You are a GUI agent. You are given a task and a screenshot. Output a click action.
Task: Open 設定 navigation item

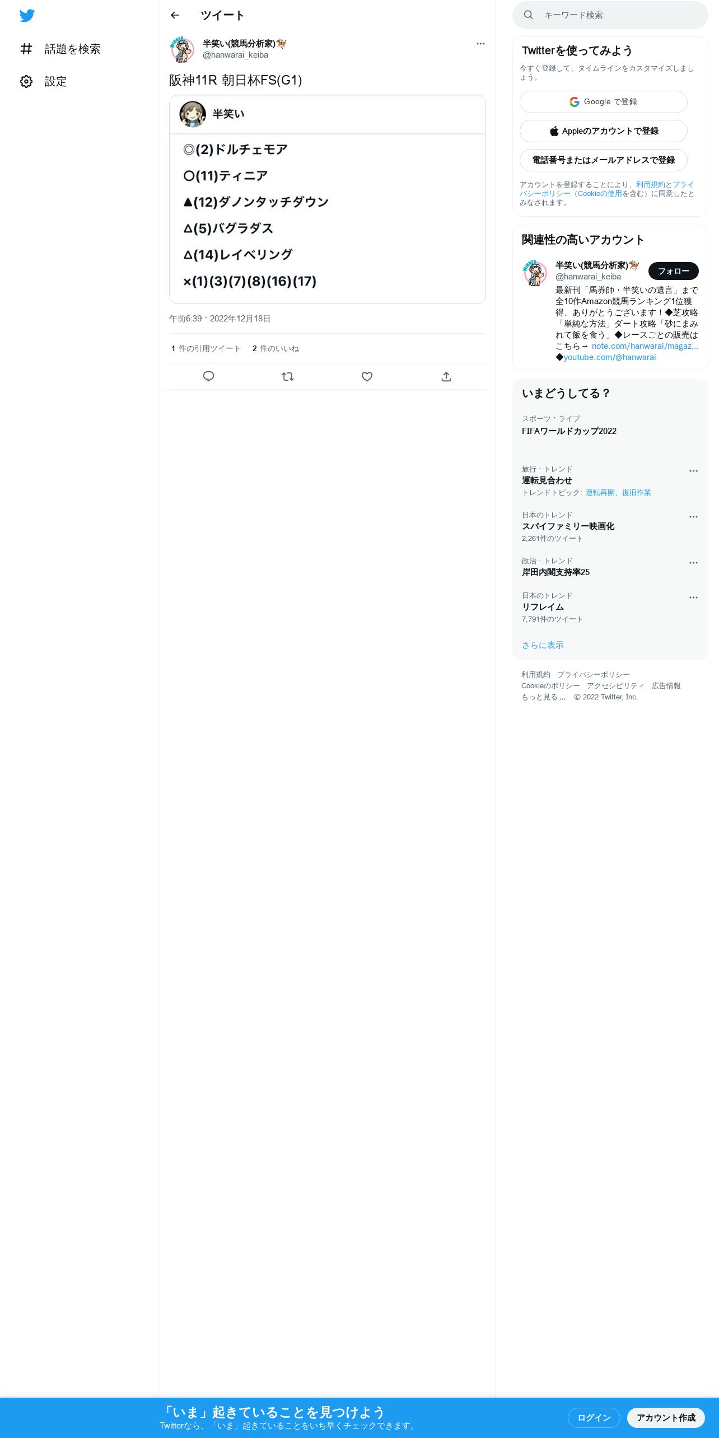(43, 82)
